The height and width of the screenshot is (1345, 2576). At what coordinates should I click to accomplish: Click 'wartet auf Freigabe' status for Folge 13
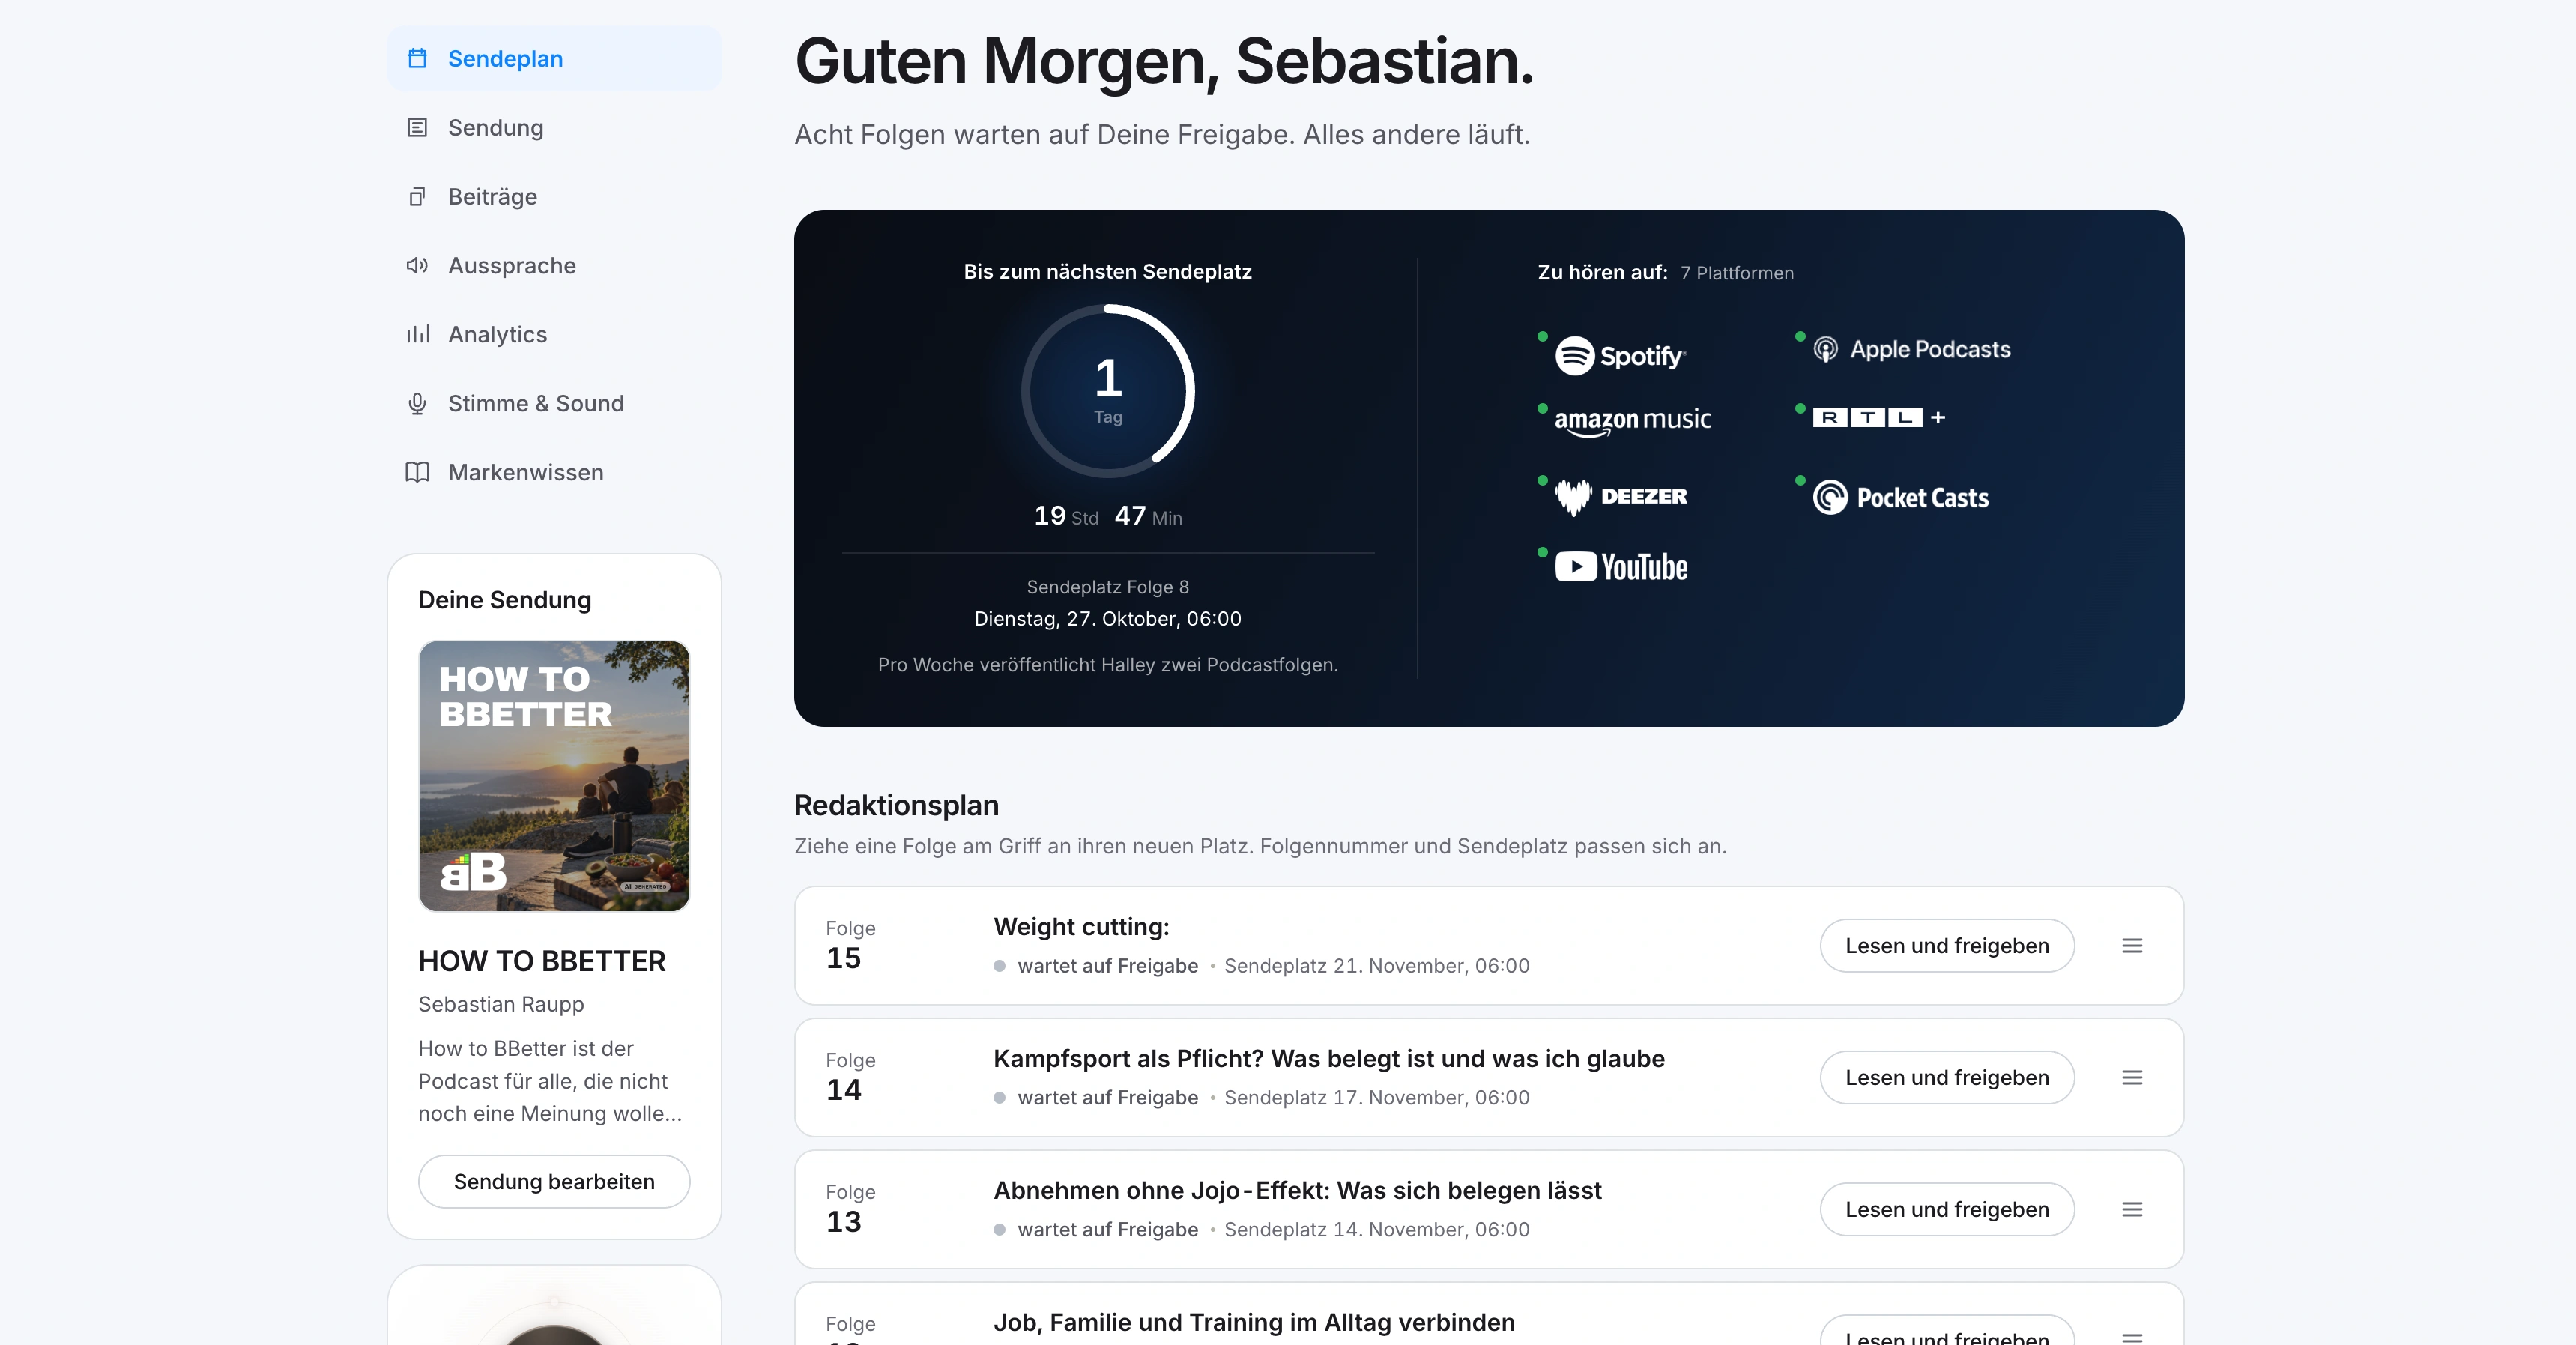(1107, 1230)
